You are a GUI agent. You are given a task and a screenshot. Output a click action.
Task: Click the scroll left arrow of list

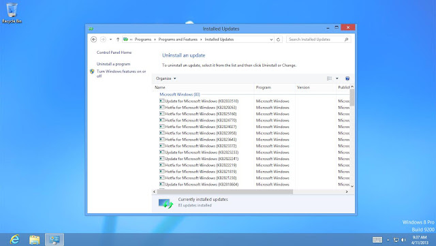pyautogui.click(x=155, y=191)
